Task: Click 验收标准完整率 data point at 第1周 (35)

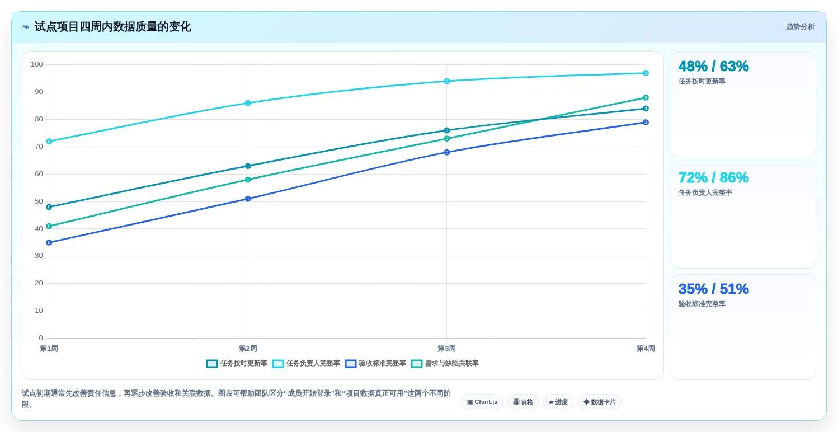Action: 49,243
